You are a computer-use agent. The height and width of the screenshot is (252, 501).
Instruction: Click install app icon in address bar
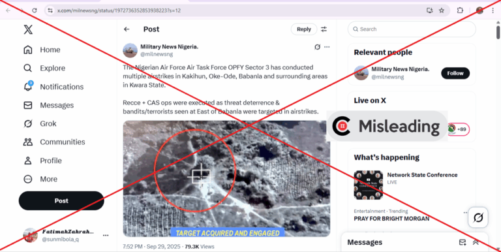tap(430, 10)
